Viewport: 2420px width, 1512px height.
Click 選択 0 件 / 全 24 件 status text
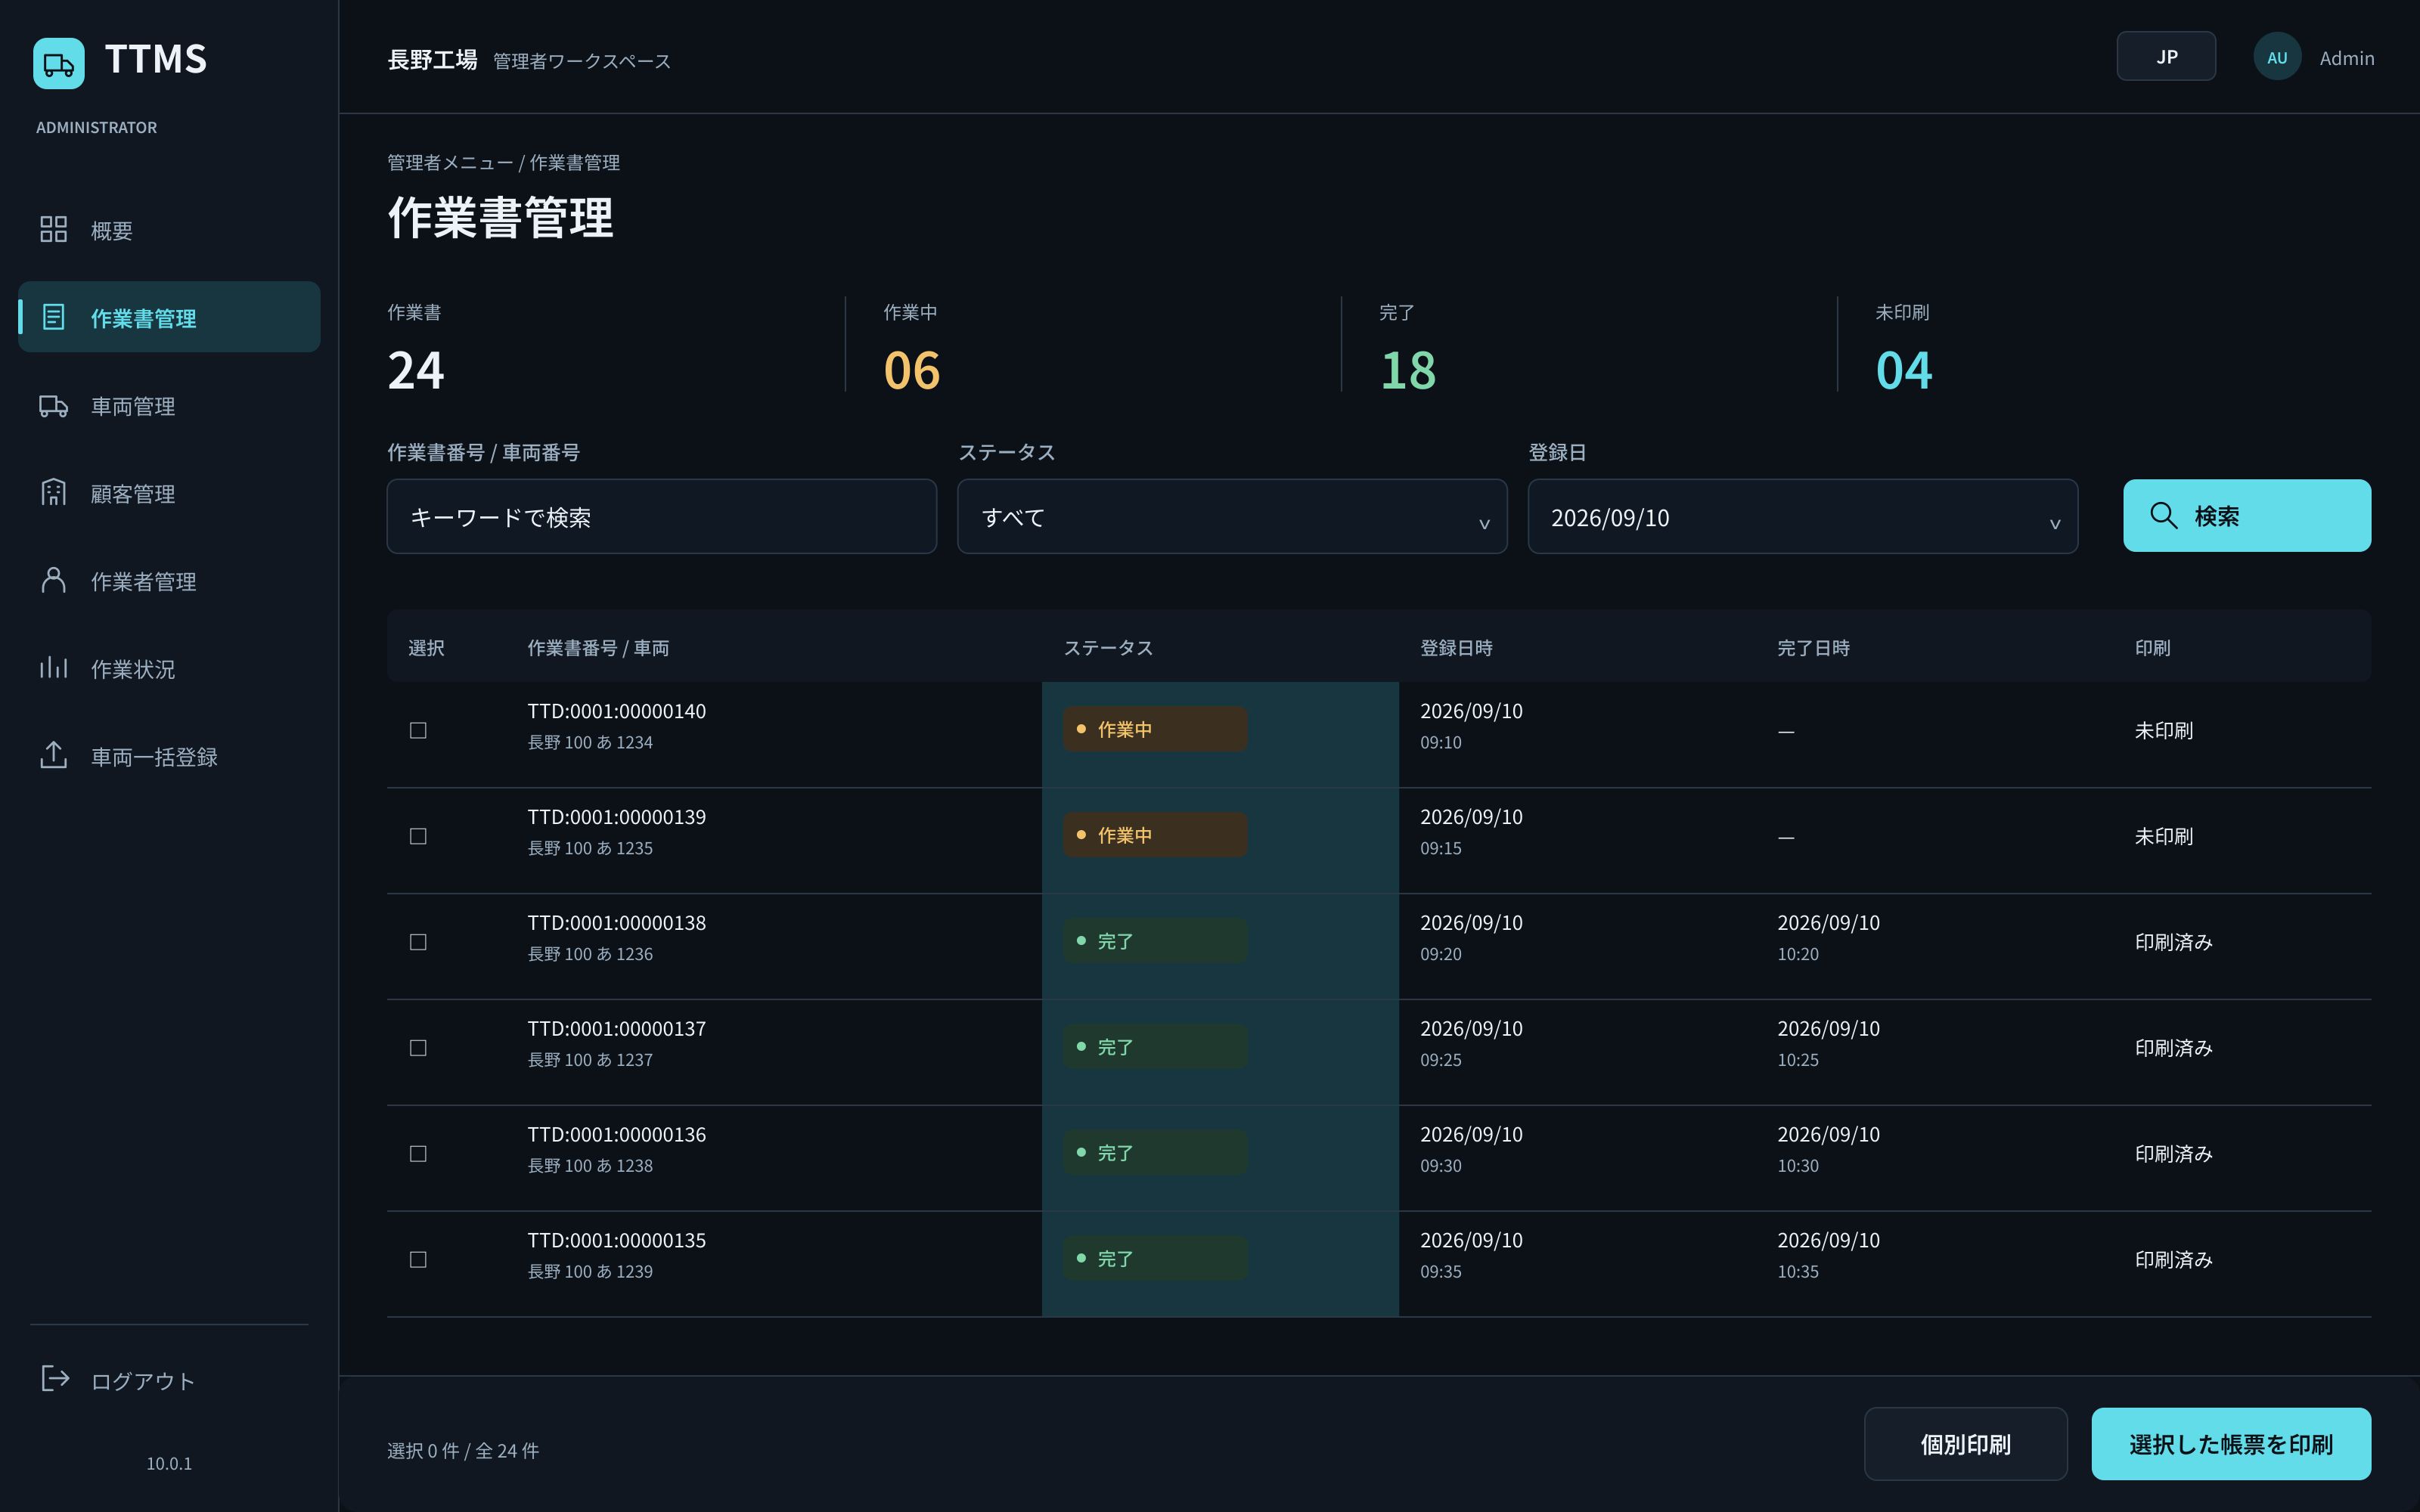tap(463, 1451)
